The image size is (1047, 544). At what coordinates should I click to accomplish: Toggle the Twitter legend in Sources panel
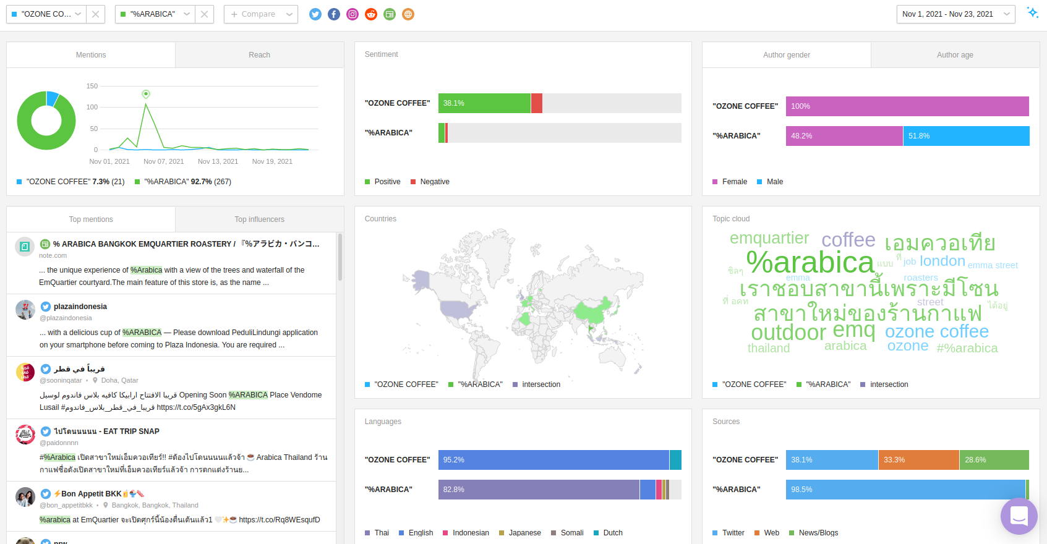[x=729, y=533]
